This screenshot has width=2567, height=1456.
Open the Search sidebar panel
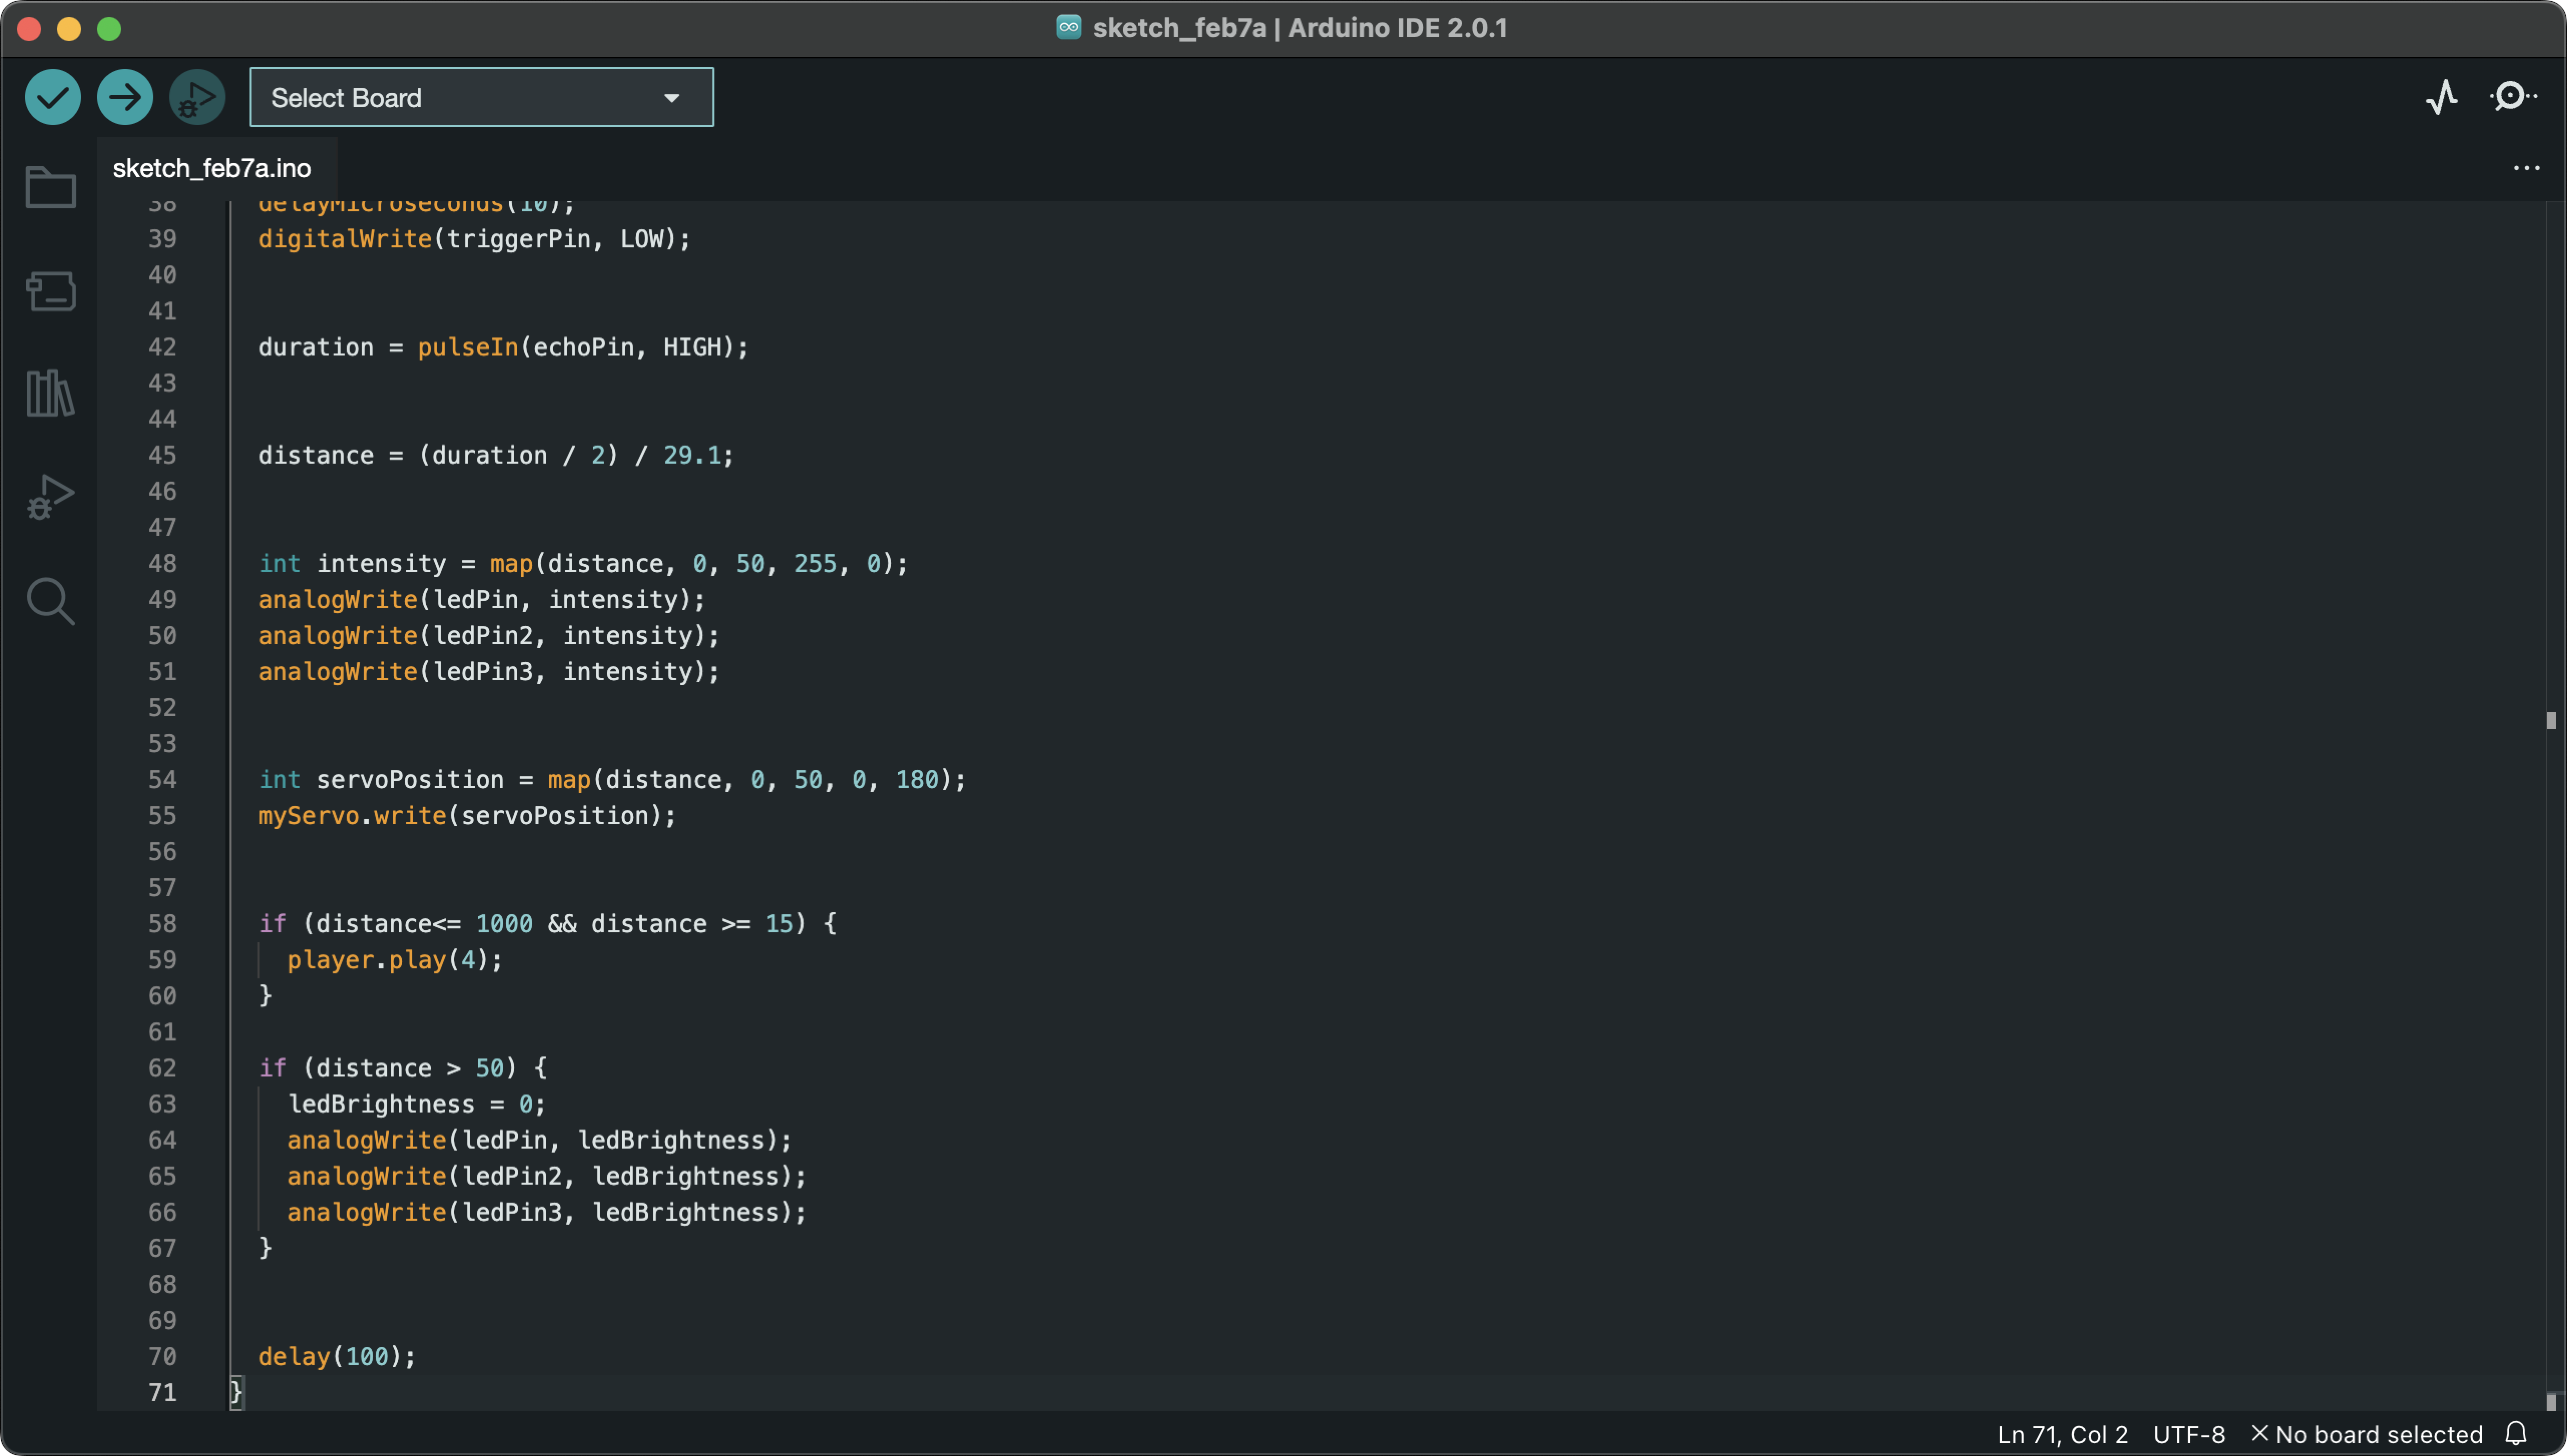(x=50, y=601)
